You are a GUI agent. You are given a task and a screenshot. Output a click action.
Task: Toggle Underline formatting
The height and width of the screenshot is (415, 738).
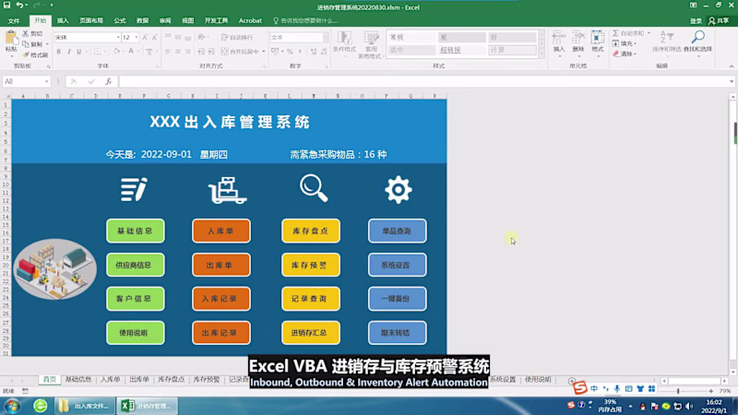click(x=79, y=52)
